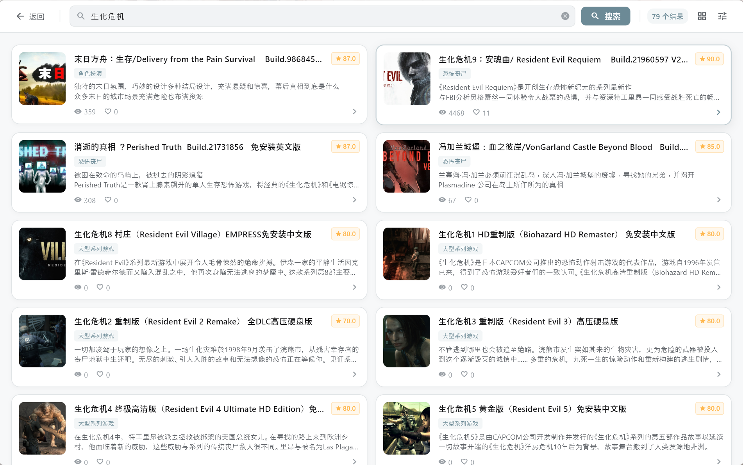The width and height of the screenshot is (743, 465).
Task: Expand the 生化危机8 村庄 card chevron
Action: (x=354, y=287)
